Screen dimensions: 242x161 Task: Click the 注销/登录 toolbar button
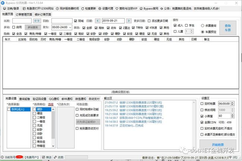tap(11, 9)
